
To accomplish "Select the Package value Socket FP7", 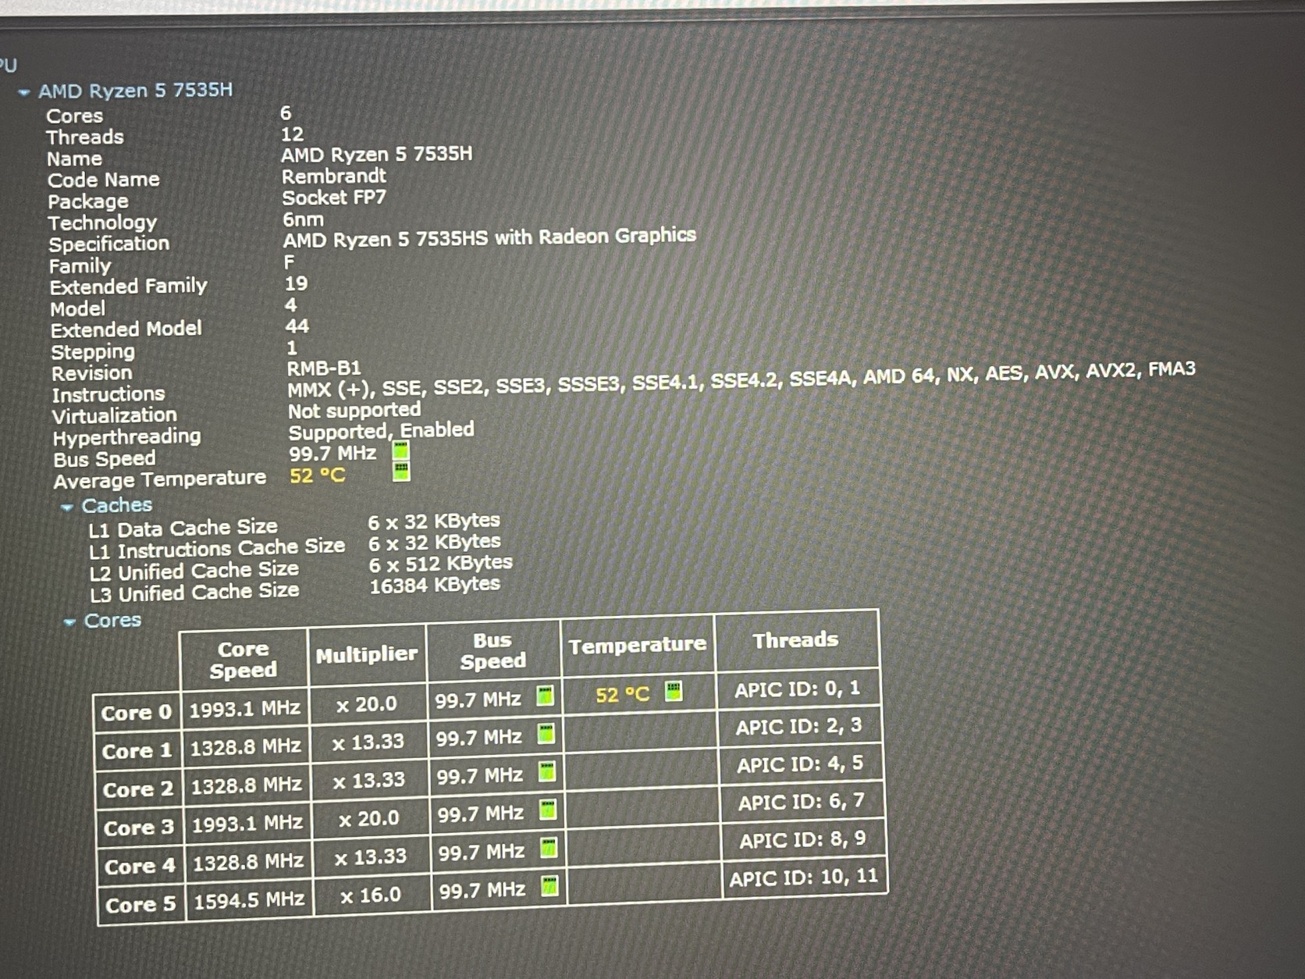I will 334,198.
